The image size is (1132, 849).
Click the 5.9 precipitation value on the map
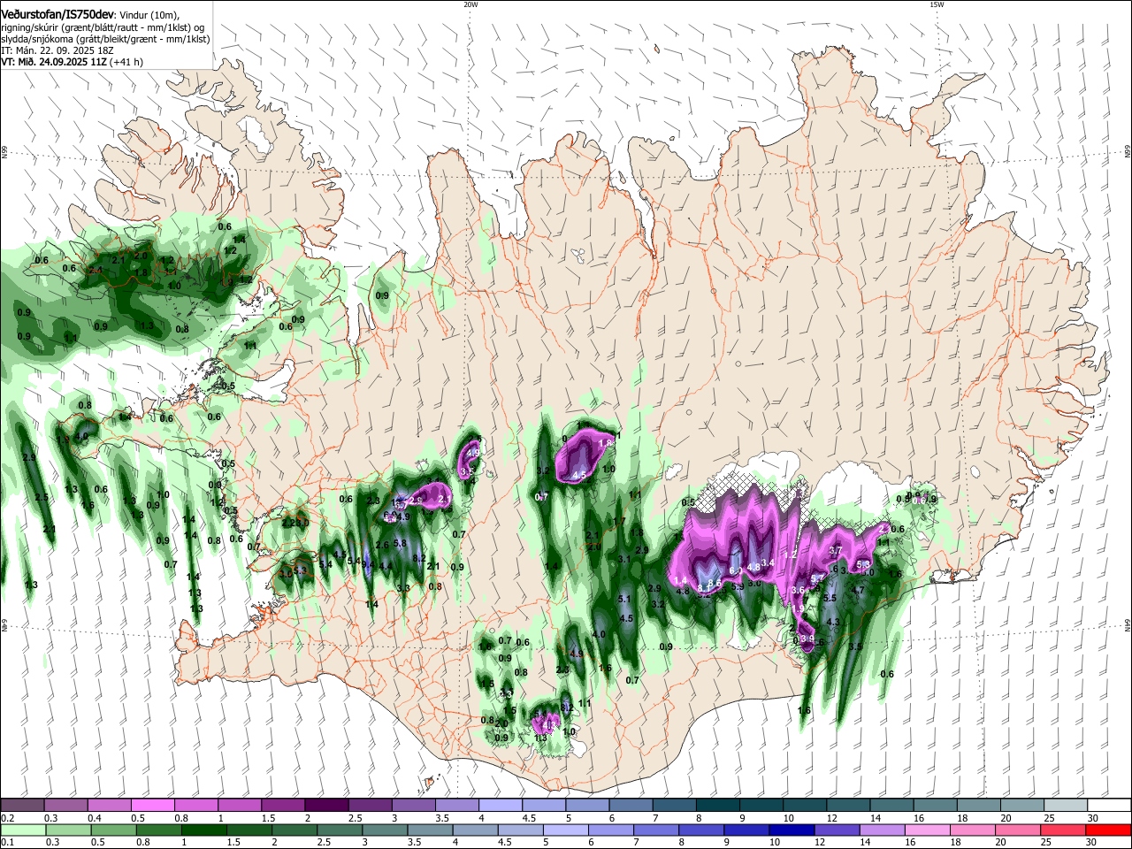[738, 586]
